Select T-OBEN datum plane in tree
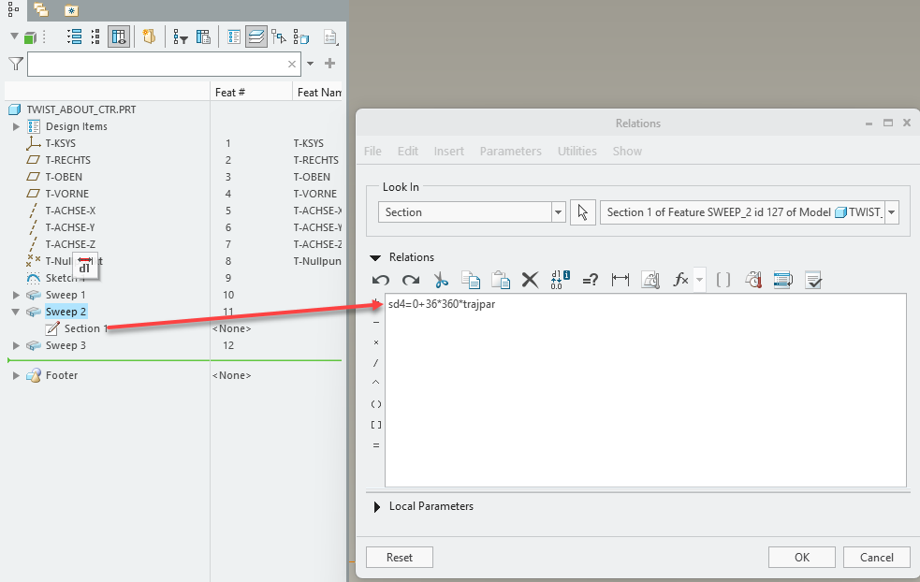Image resolution: width=920 pixels, height=582 pixels. [x=63, y=177]
